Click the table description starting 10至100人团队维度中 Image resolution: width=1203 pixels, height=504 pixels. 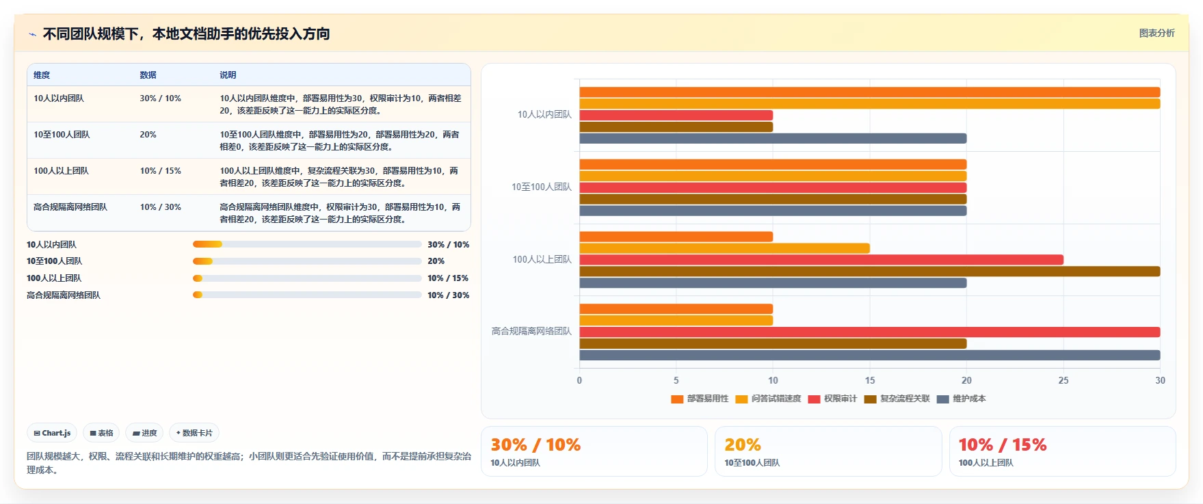[x=340, y=141]
